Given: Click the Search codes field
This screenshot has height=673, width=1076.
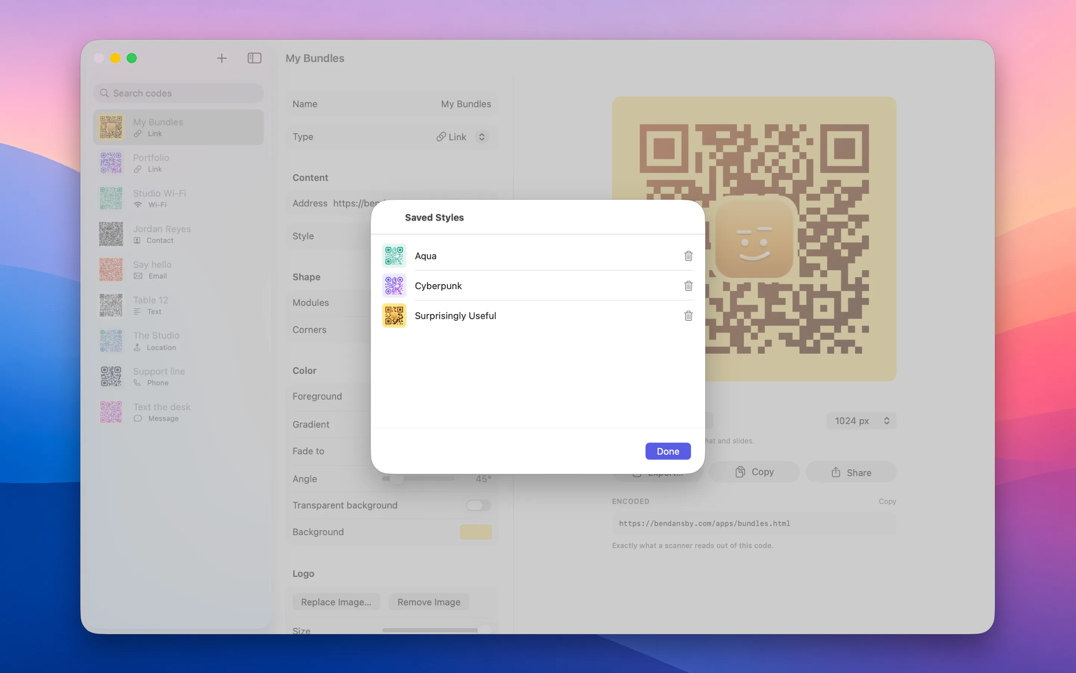Looking at the screenshot, I should click(178, 93).
